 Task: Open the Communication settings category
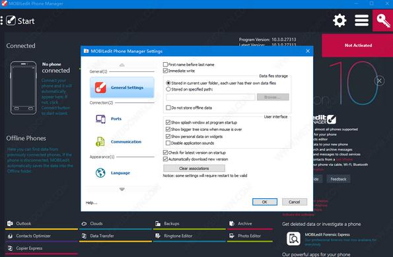point(122,141)
